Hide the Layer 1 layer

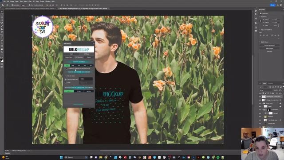(260, 106)
